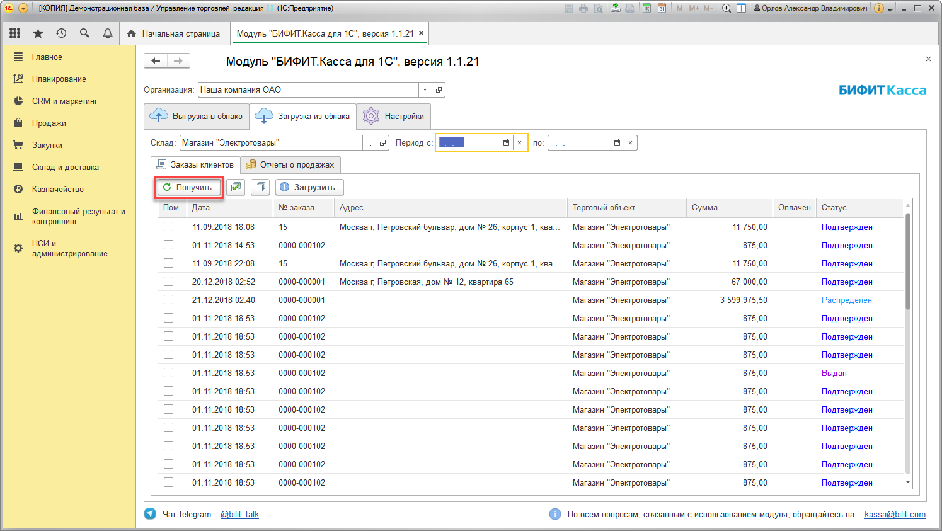Navigate forward with the right arrow
Screen dimensions: 942x531
tap(178, 61)
